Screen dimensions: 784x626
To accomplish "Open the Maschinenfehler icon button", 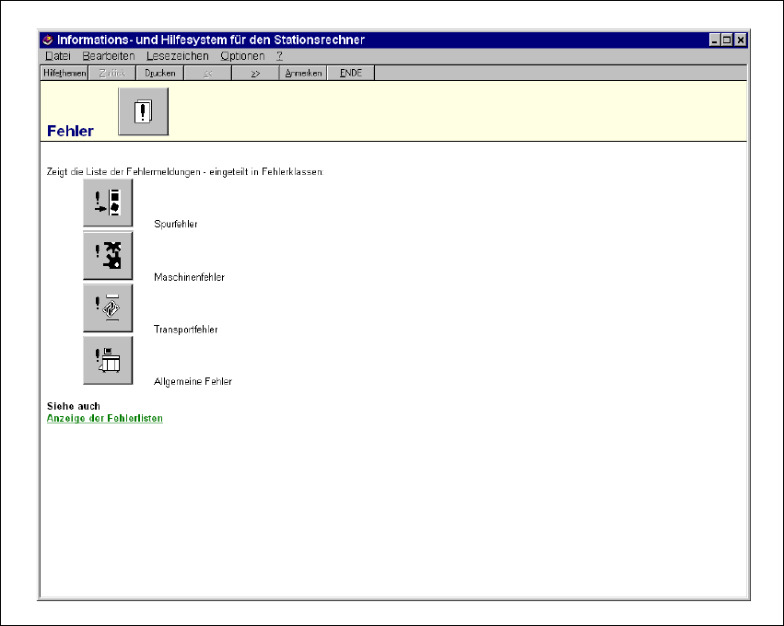I will click(x=108, y=255).
